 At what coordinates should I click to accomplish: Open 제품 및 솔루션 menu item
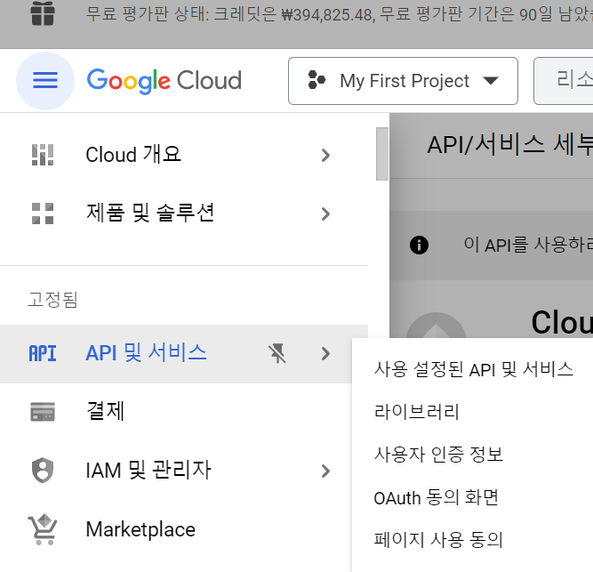[184, 213]
